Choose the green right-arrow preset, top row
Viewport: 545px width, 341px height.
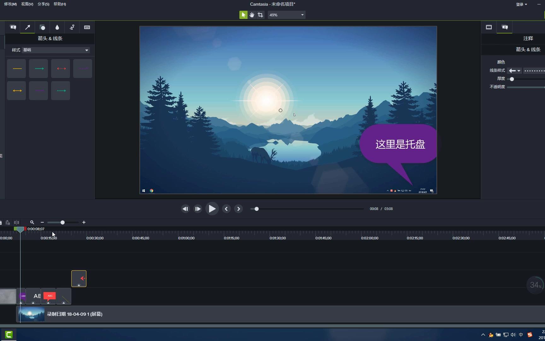tap(38, 69)
